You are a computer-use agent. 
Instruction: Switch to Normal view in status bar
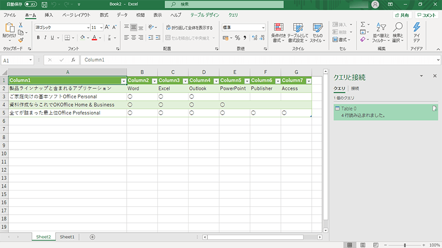(350, 245)
